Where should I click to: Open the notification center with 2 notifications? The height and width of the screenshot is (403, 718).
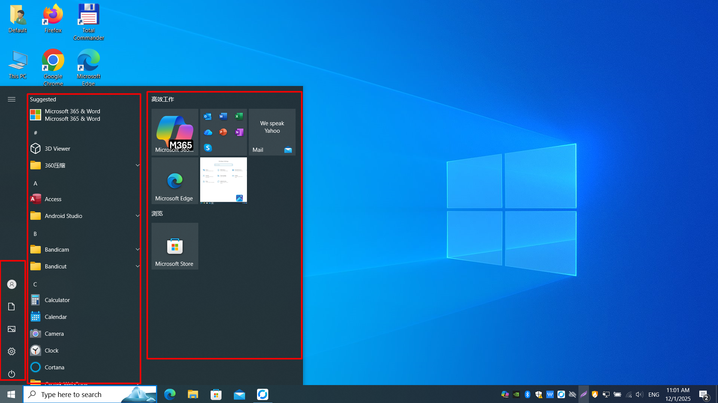[x=704, y=395]
